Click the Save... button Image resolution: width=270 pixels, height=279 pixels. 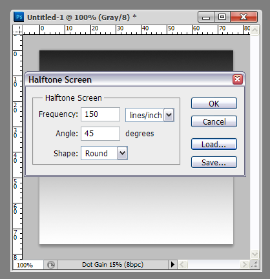pyautogui.click(x=214, y=162)
